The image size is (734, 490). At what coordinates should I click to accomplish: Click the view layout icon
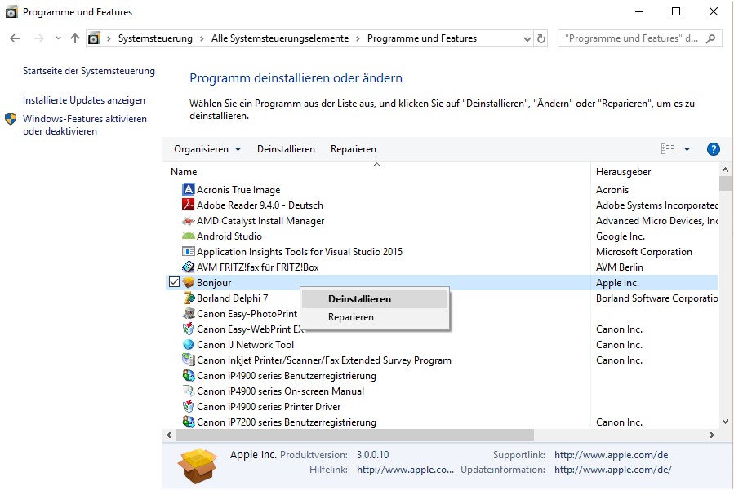(x=668, y=148)
